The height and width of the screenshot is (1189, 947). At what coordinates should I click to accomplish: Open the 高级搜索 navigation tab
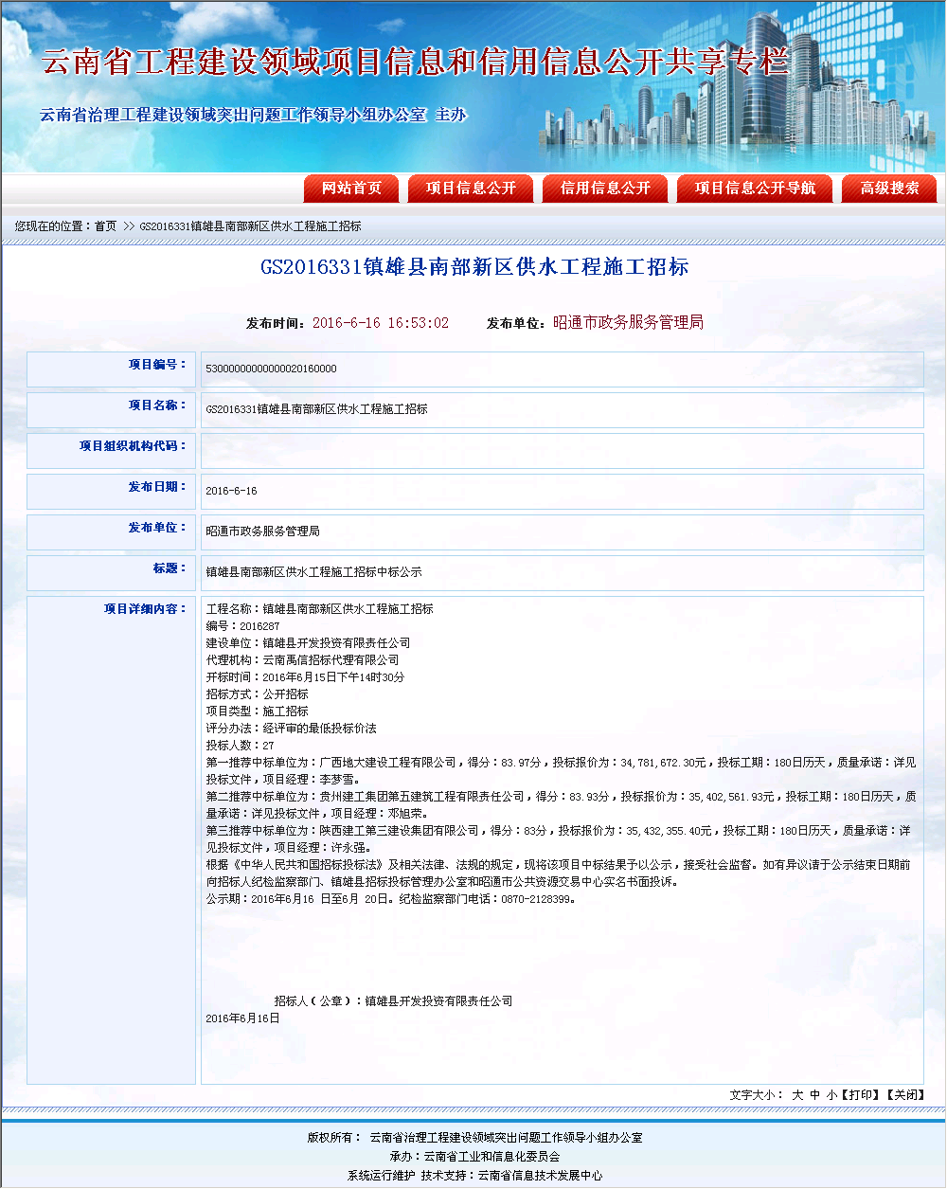coord(889,189)
